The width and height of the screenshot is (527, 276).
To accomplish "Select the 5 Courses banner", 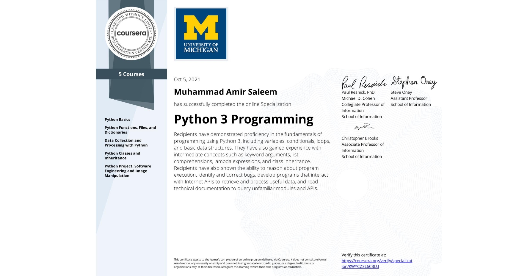I will 131,74.
